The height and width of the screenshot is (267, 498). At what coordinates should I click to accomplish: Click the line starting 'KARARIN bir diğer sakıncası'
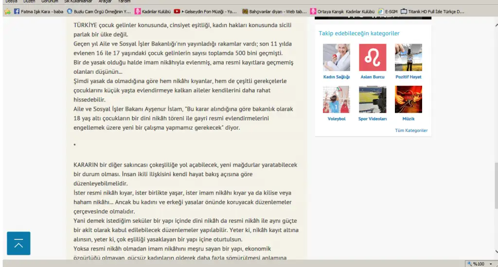click(x=185, y=165)
